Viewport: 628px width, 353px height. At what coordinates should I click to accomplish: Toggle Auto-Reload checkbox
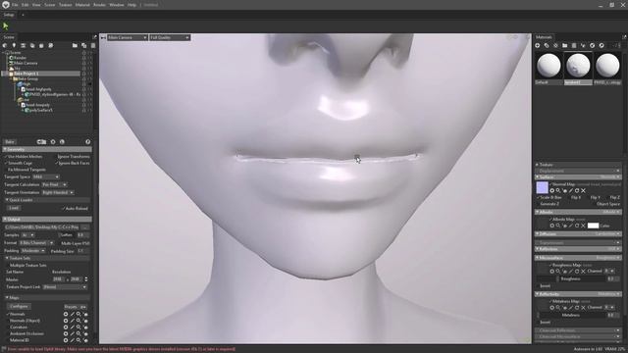tap(63, 209)
